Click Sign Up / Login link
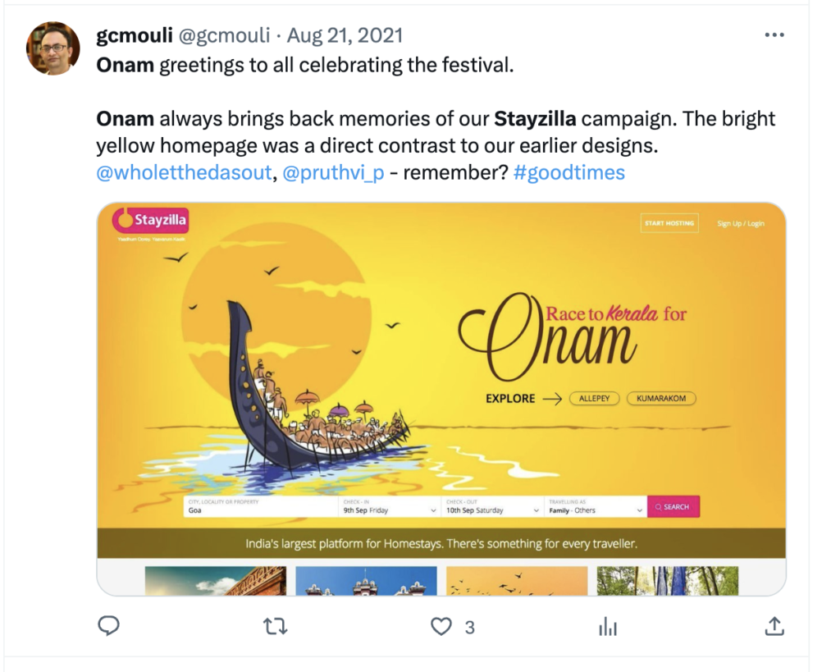This screenshot has width=840, height=672. (x=740, y=223)
